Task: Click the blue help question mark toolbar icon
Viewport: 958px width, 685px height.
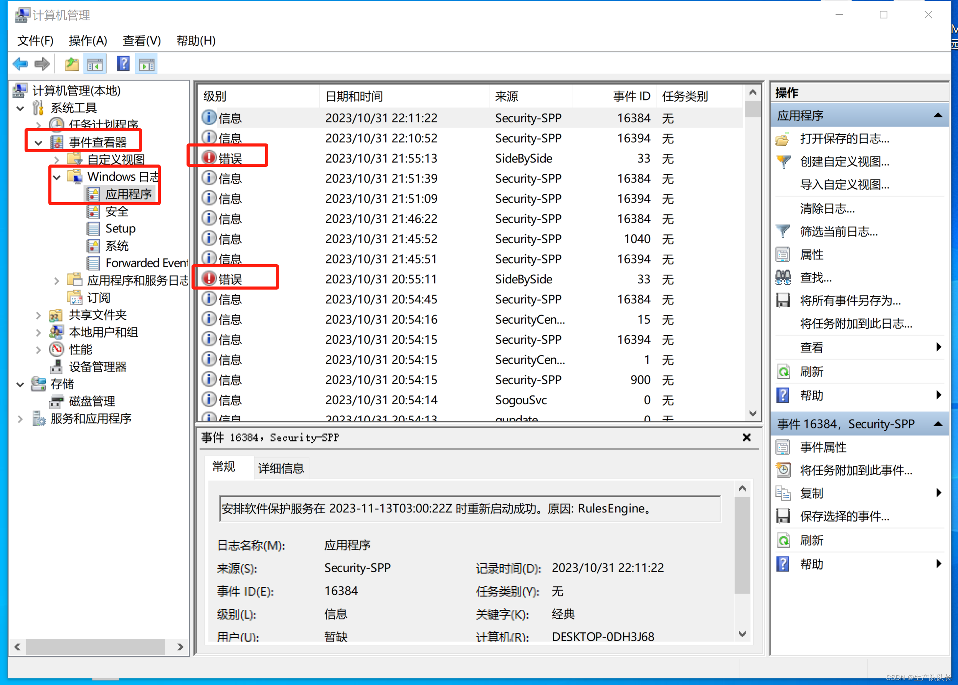Action: click(123, 64)
